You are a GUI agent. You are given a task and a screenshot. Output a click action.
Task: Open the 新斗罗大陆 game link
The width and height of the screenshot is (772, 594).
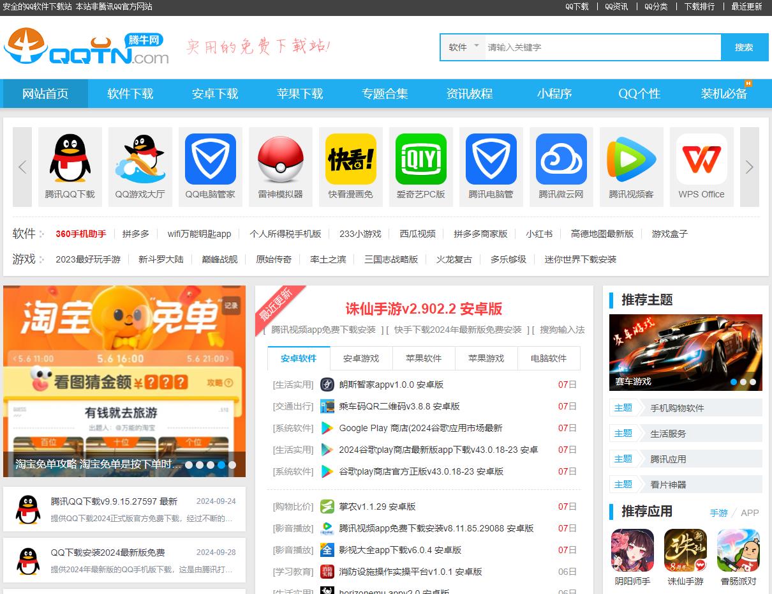click(x=161, y=259)
